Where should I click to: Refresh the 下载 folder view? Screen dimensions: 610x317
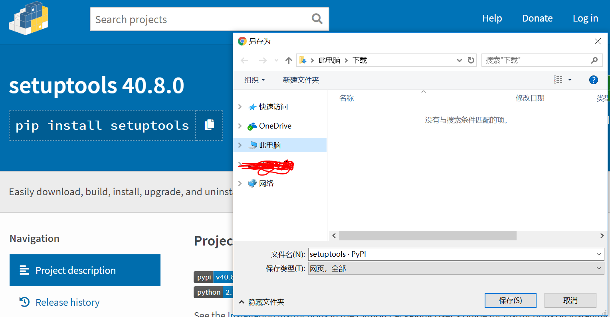click(471, 60)
